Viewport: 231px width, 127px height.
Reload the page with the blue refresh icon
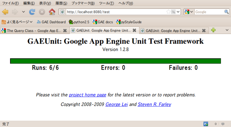point(32,12)
